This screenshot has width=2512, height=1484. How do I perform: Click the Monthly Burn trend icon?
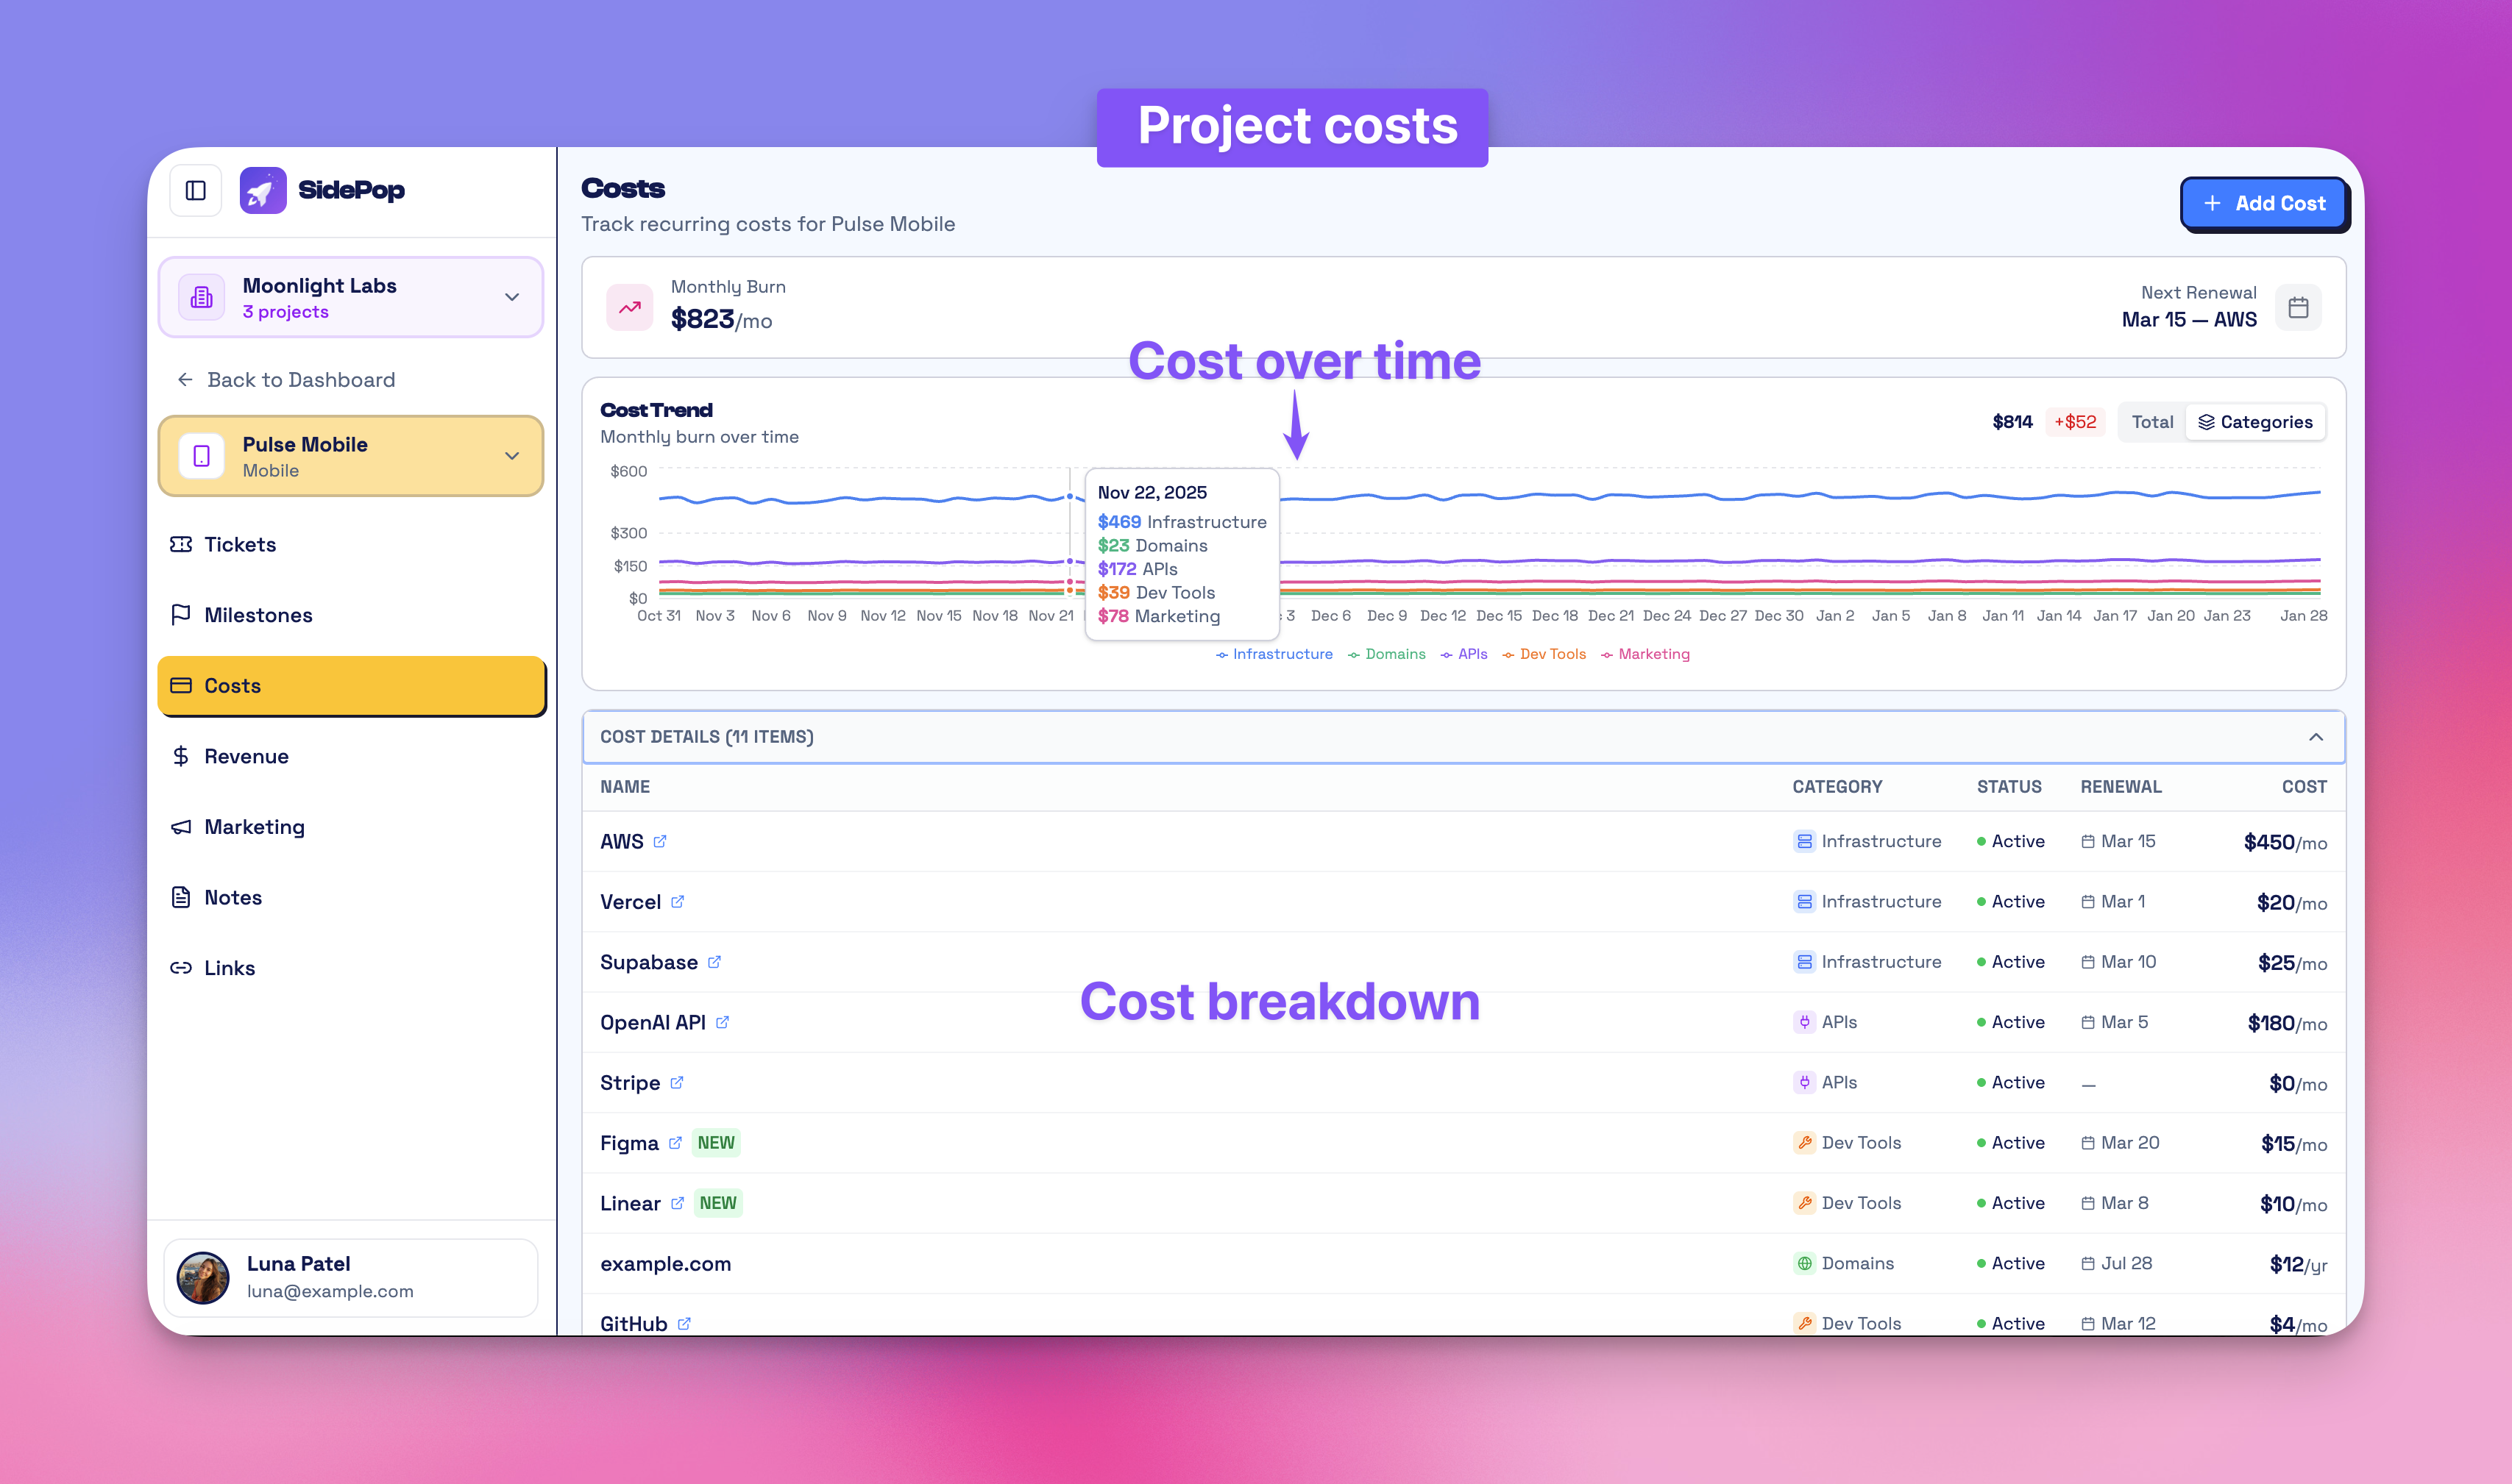629,307
